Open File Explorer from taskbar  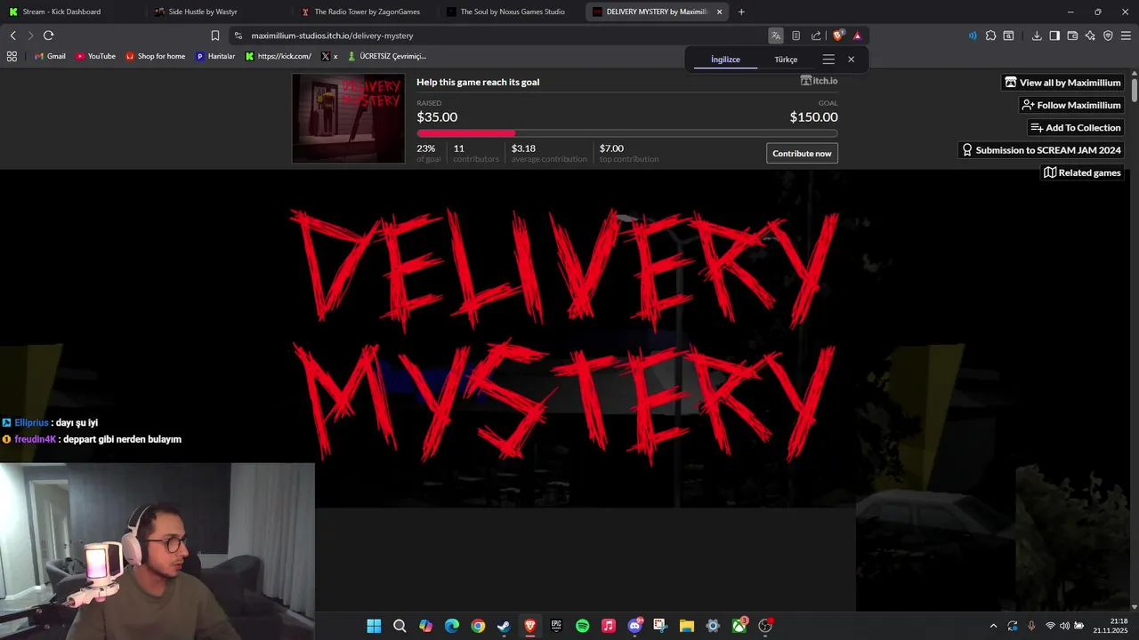click(686, 626)
